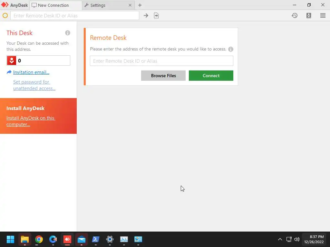Viewport: 330px width, 247px height.
Task: Click Install AnyDesk on this computer link
Action: pos(31,121)
